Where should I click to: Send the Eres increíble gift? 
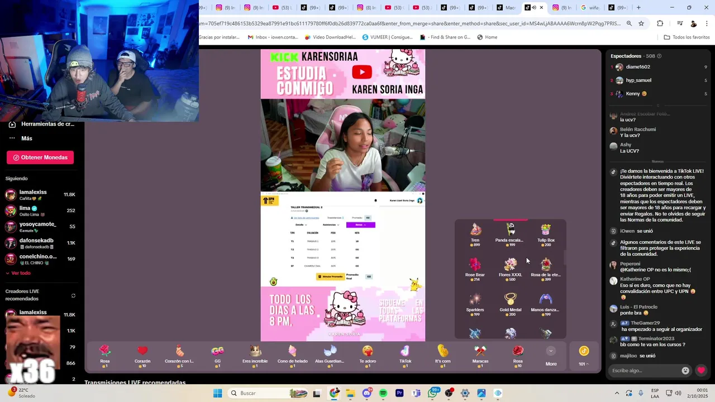255,356
